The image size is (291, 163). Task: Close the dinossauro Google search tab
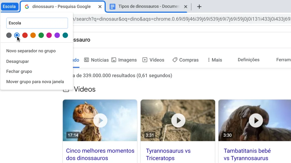pyautogui.click(x=100, y=7)
